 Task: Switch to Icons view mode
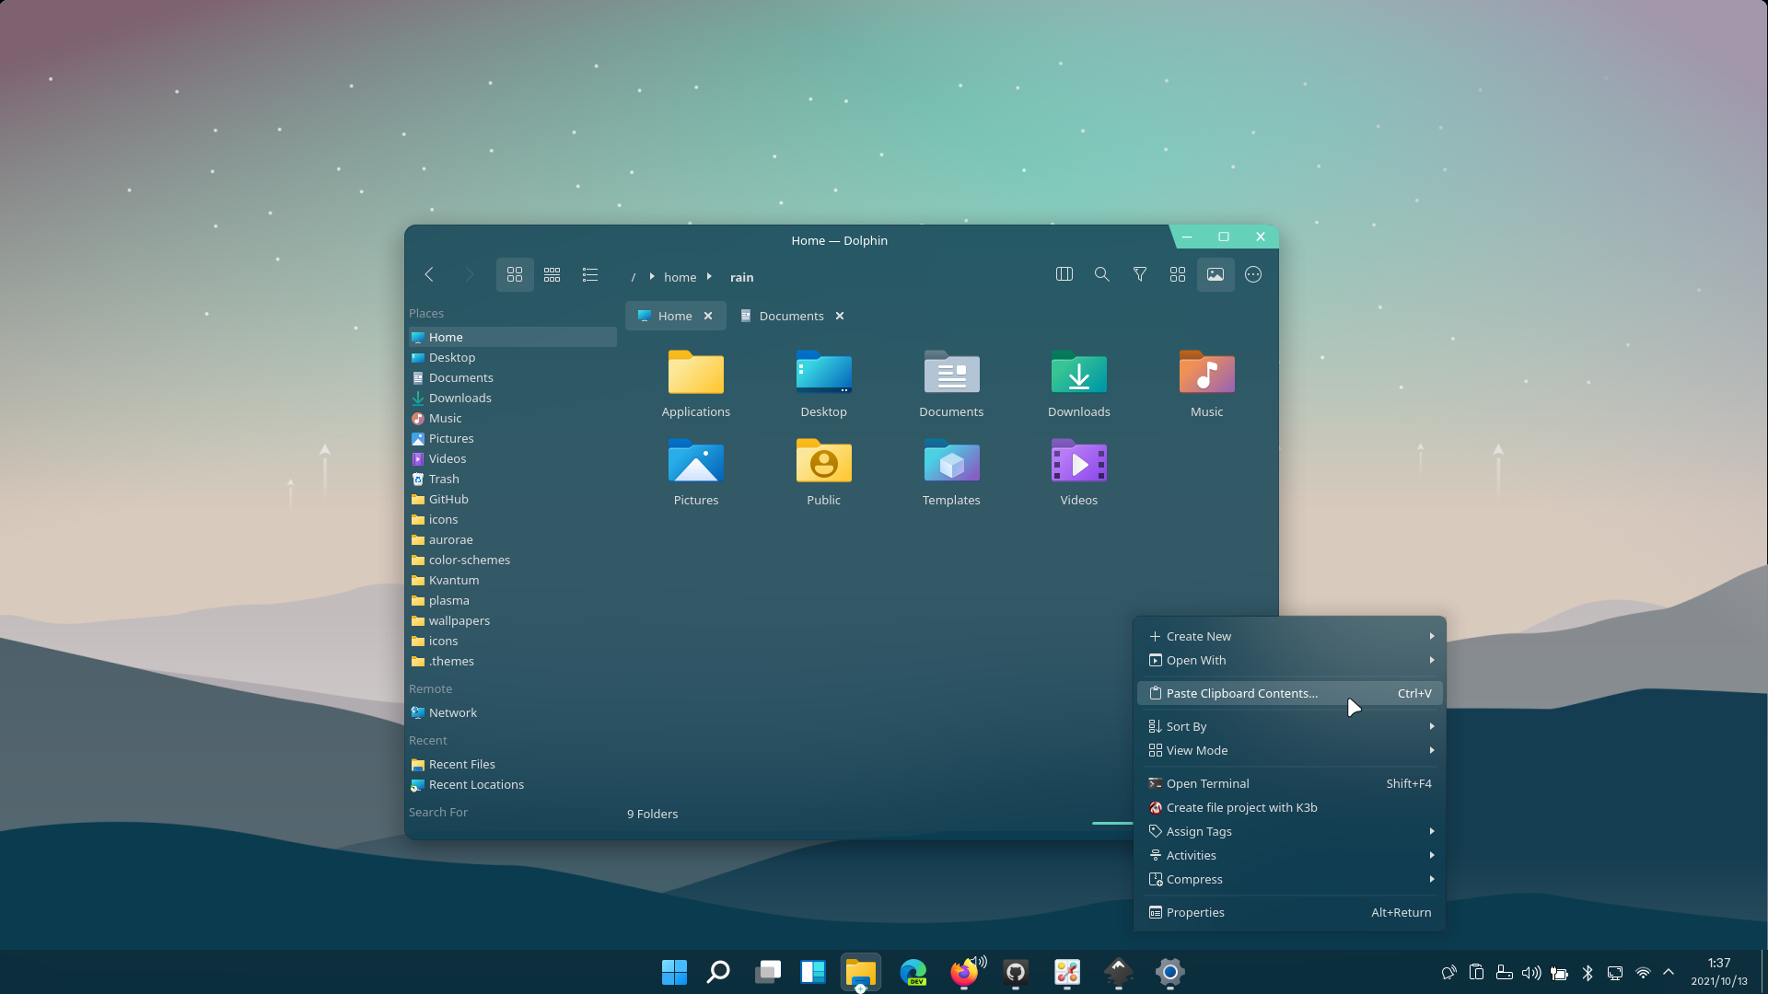(515, 274)
